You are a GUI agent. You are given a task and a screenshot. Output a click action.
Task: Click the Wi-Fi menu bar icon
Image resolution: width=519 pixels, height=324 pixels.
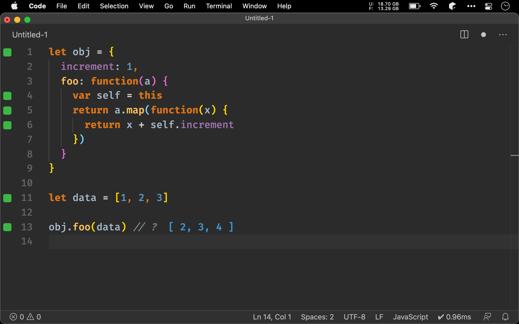click(x=434, y=6)
